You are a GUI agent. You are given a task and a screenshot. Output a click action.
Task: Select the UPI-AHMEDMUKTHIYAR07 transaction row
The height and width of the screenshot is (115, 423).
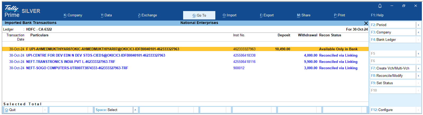click(185, 49)
